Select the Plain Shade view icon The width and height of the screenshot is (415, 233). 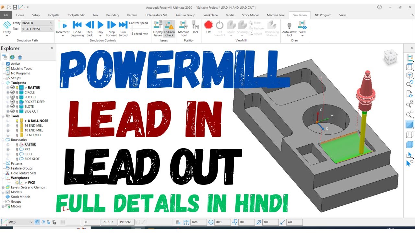tap(410, 124)
